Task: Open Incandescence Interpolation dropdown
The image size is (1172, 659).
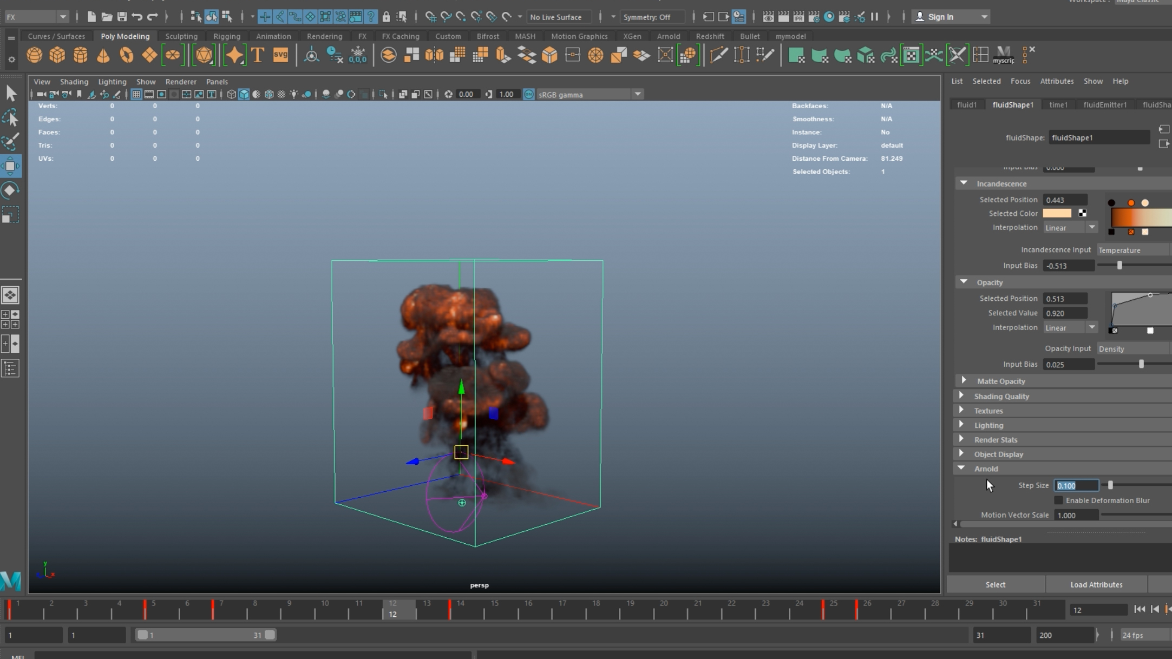Action: tap(1070, 228)
